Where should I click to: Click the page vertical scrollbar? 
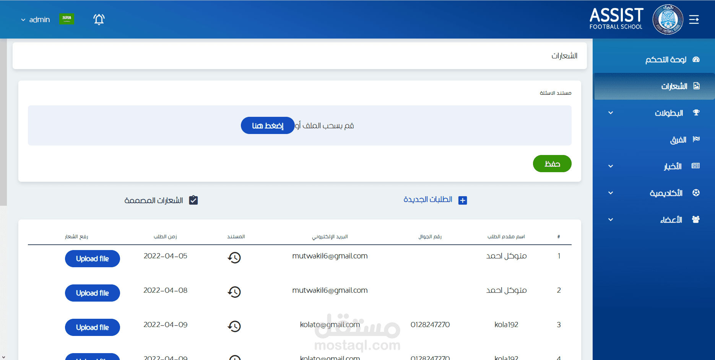tap(3, 122)
